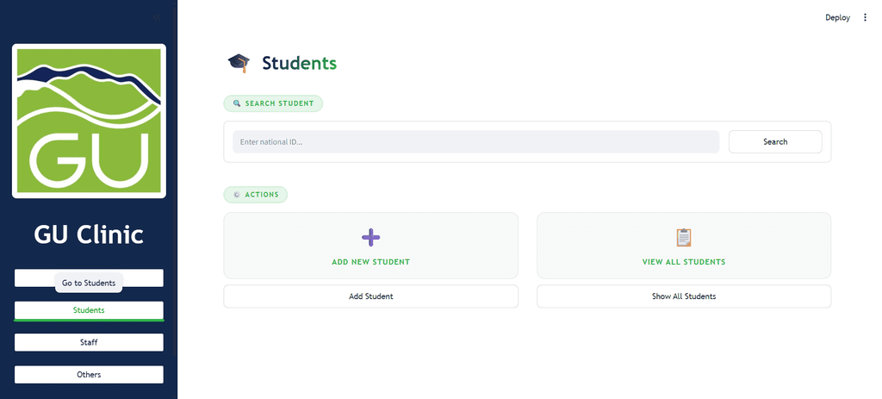Click the Go to Students tooltip button
Viewport: 882px width, 399px height.
pyautogui.click(x=89, y=283)
